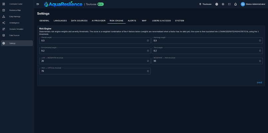Image resolution: width=268 pixels, height=133 pixels.
Task: Go to Resilience Map in the sidebar
Action: click(17, 10)
